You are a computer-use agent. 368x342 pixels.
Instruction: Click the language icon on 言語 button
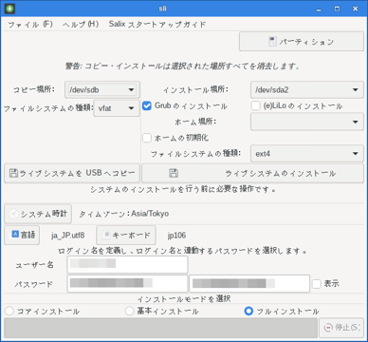15,235
